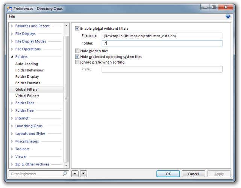Click the Layouts and Styles label

pyautogui.click(x=30, y=133)
